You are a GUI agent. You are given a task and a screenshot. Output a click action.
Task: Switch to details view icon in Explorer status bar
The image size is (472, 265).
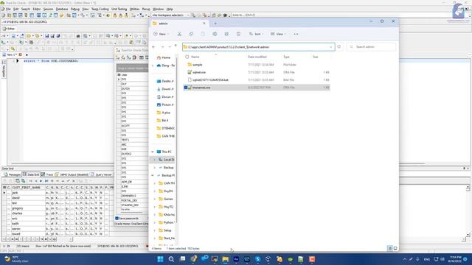point(390,248)
